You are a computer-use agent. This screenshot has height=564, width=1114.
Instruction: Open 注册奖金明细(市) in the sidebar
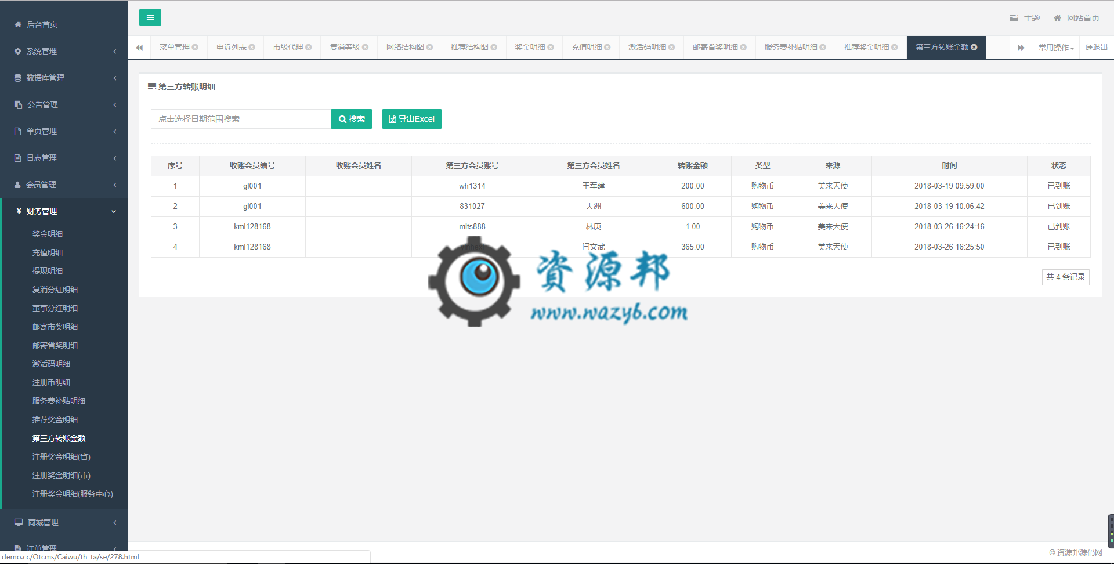point(62,475)
